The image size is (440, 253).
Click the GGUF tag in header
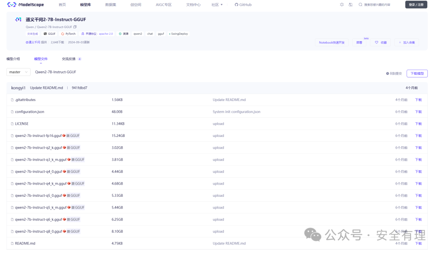50,34
